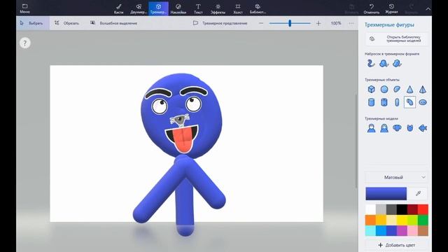Viewport: 448px width, 252px height.
Task: Insert the dog 3D model
Action: coord(397,128)
